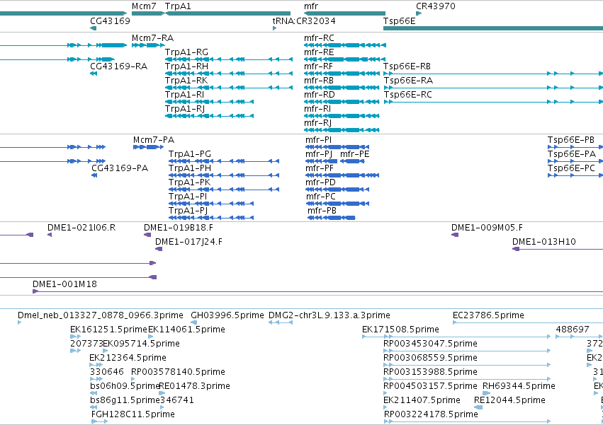Click the TrpA1 gene span bar
This screenshot has width=603, height=425.
(227, 13)
